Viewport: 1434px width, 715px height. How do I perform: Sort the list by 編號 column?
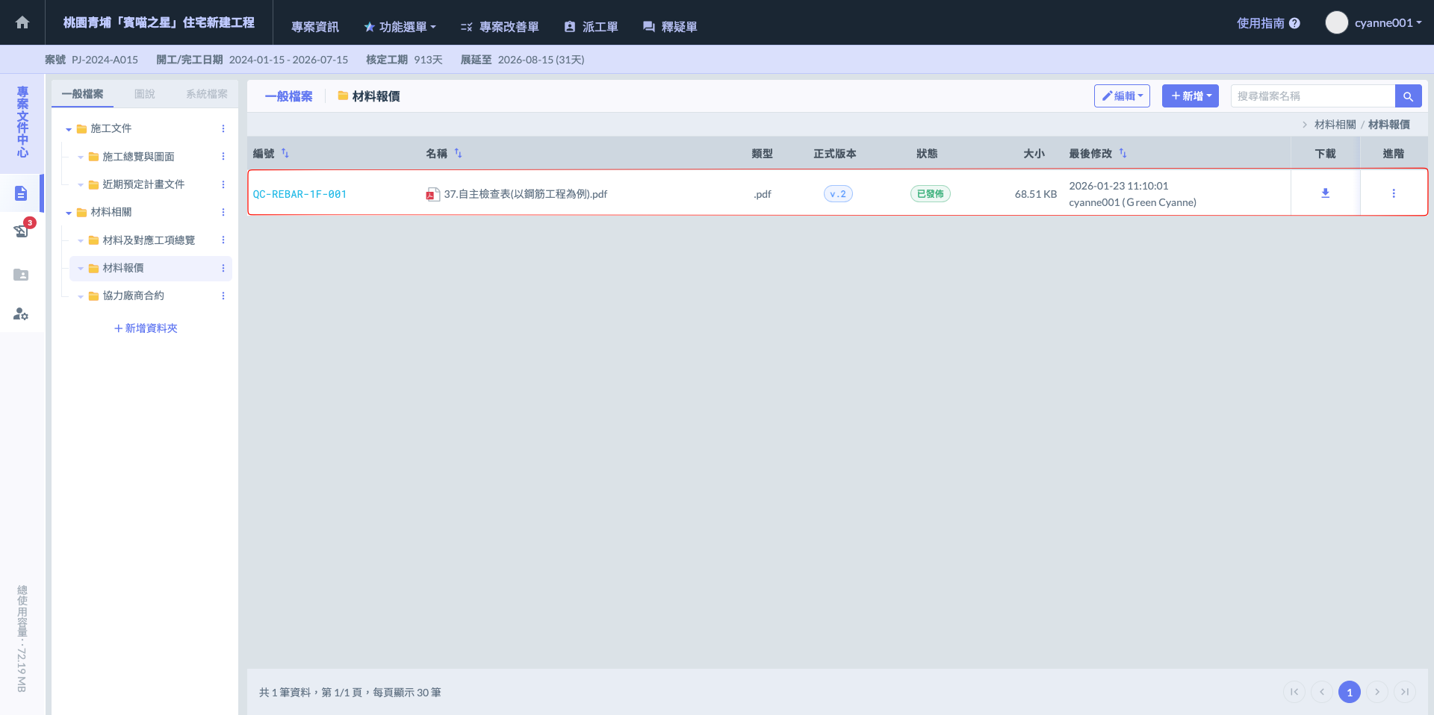coord(285,153)
